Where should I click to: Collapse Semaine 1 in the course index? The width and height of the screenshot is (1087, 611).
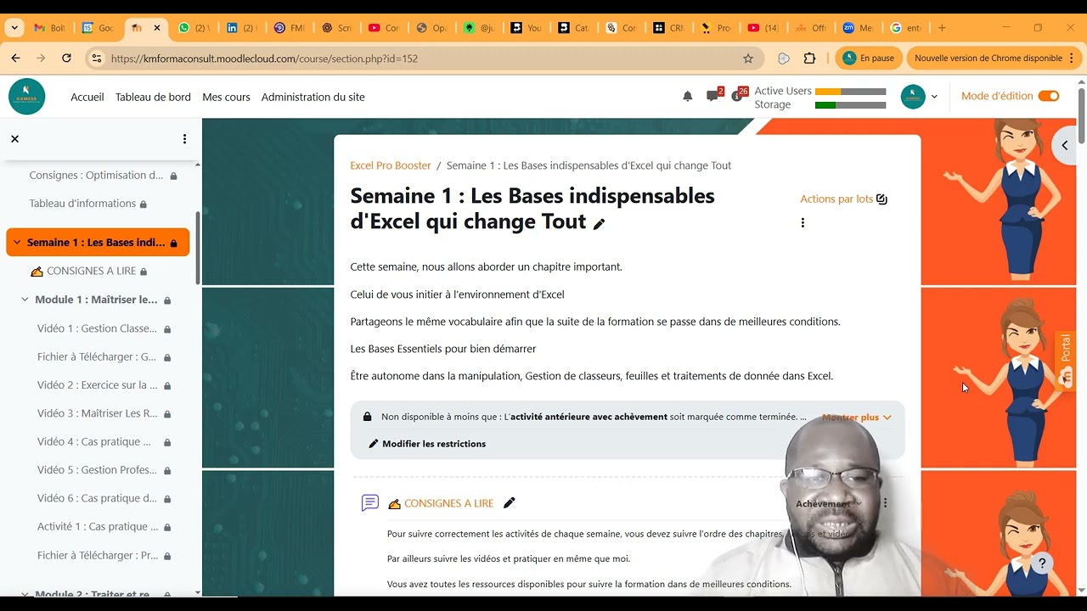tap(16, 243)
